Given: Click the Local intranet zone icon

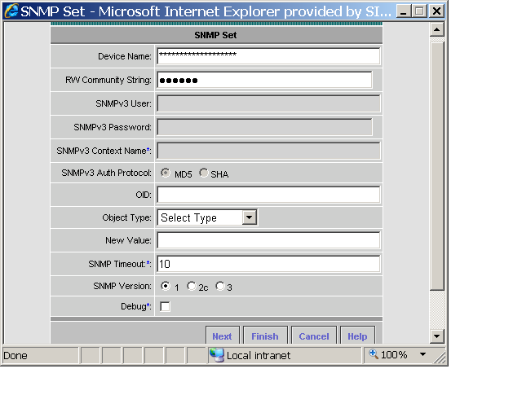Looking at the screenshot, I should 217,355.
